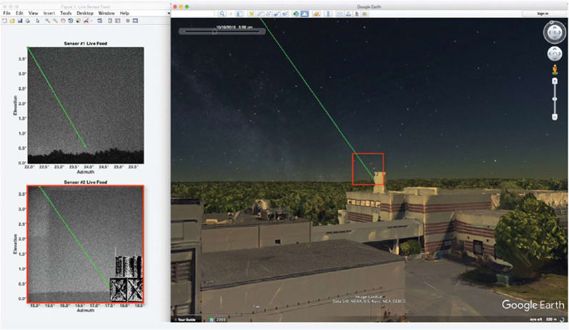Add a path in Google Earth
The height and width of the screenshot is (330, 569).
click(268, 14)
